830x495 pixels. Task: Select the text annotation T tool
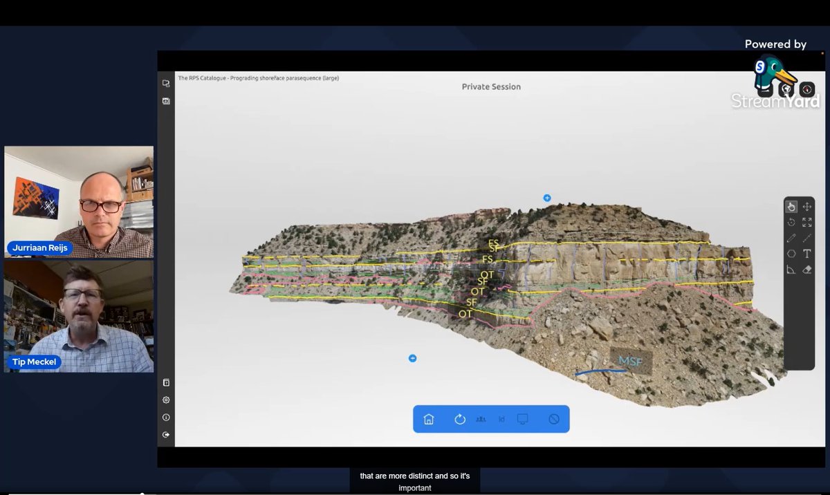pyautogui.click(x=807, y=254)
